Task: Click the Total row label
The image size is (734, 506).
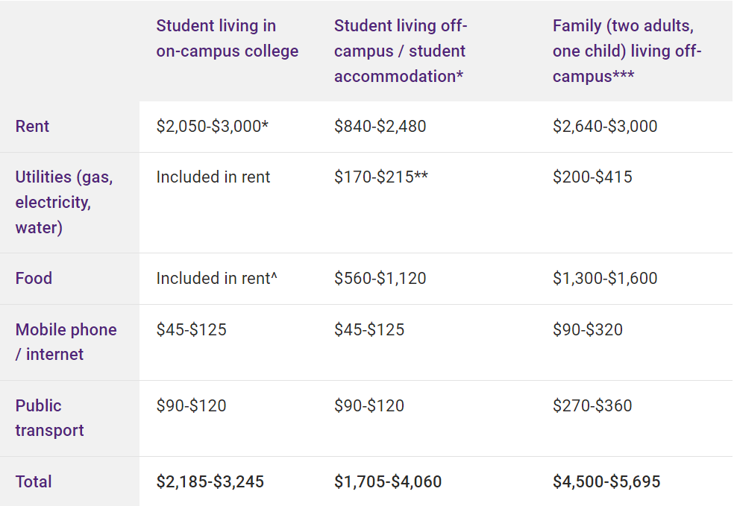Action: click(x=34, y=481)
